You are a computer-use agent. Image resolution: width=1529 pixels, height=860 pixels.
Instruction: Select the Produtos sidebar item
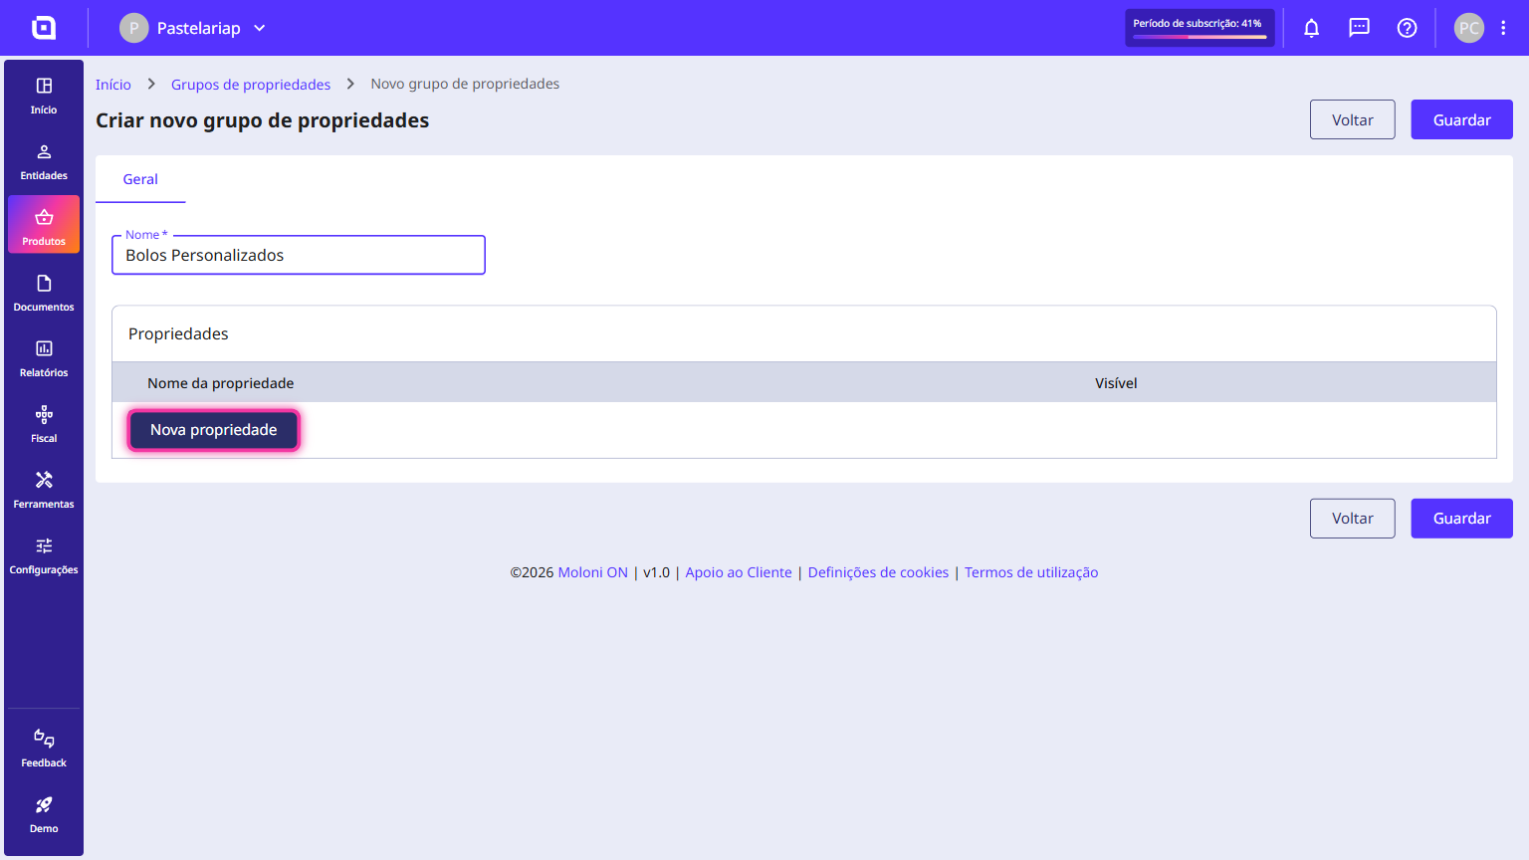tap(44, 225)
